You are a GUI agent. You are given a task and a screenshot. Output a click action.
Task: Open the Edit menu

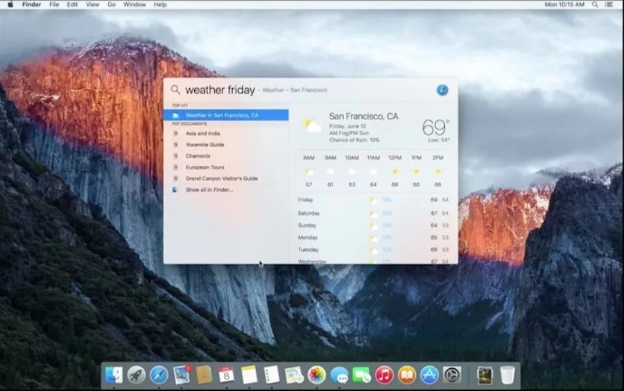coord(72,4)
